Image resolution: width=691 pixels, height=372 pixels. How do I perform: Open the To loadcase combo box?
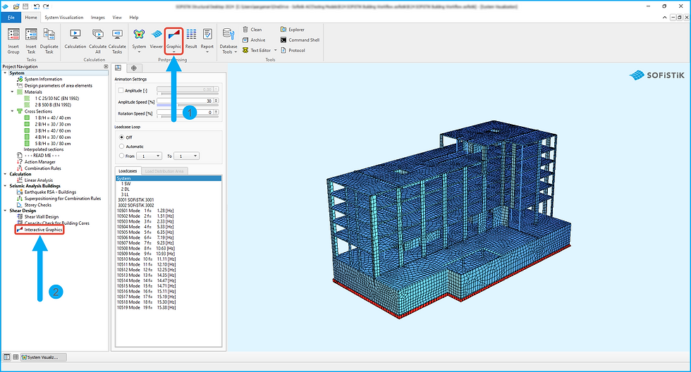point(186,156)
